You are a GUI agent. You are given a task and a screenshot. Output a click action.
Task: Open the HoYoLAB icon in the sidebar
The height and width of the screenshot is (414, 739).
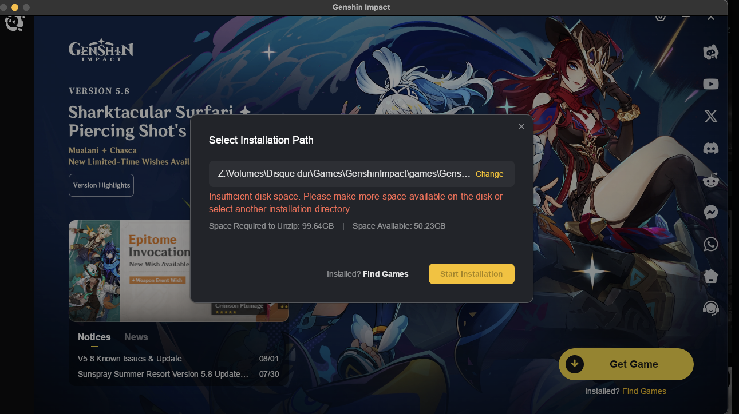coord(711,52)
